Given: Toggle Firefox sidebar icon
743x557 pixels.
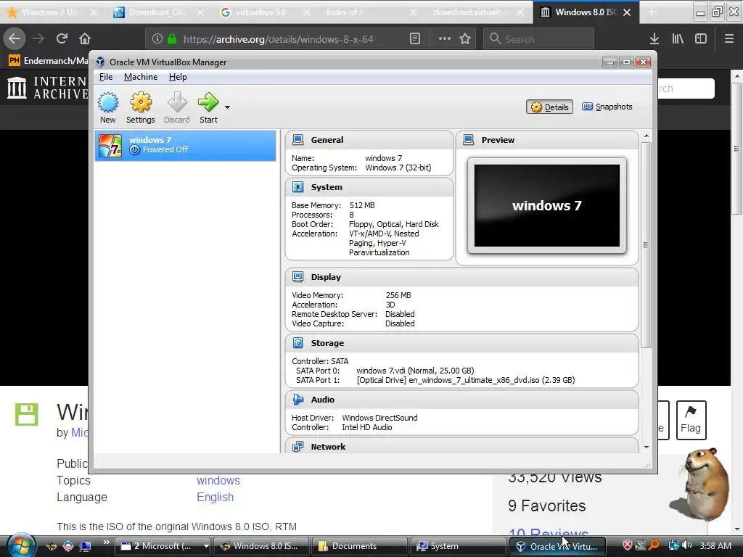Looking at the screenshot, I should pos(701,39).
